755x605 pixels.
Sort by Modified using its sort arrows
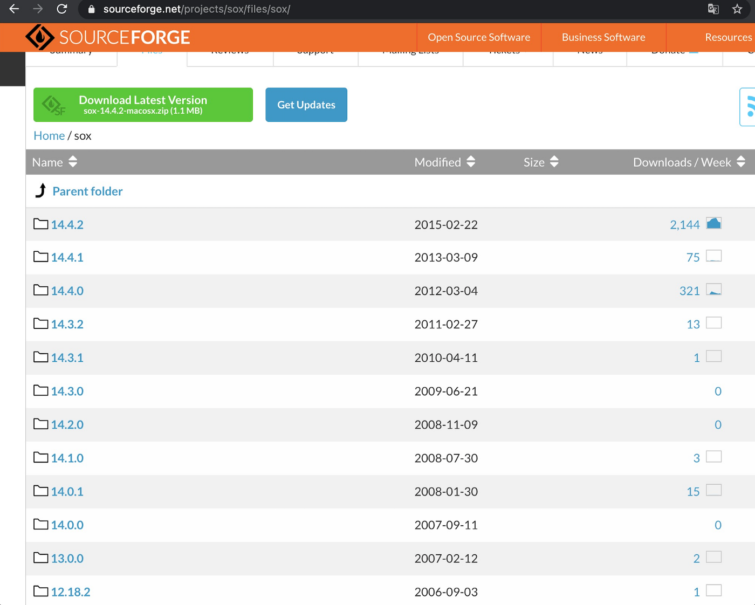471,162
